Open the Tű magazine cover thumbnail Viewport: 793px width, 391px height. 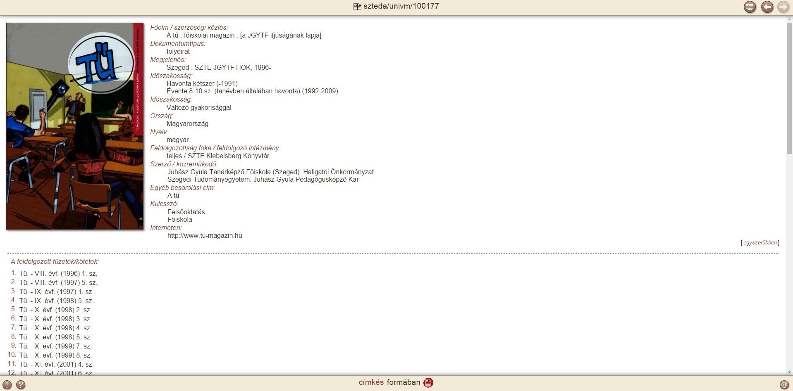(x=75, y=126)
